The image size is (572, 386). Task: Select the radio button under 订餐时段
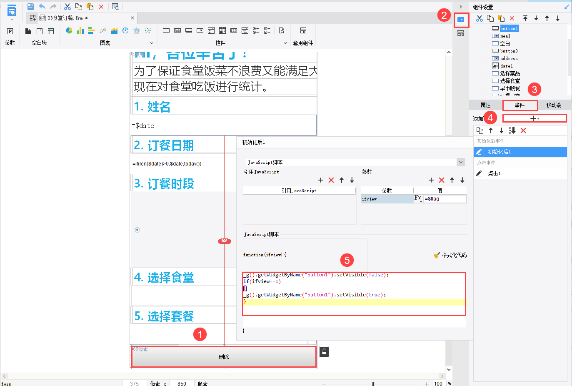point(137,230)
